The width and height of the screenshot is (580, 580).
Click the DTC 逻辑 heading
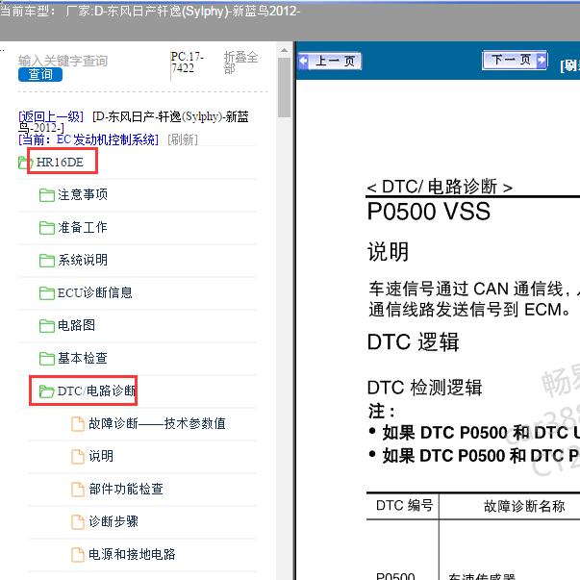413,341
